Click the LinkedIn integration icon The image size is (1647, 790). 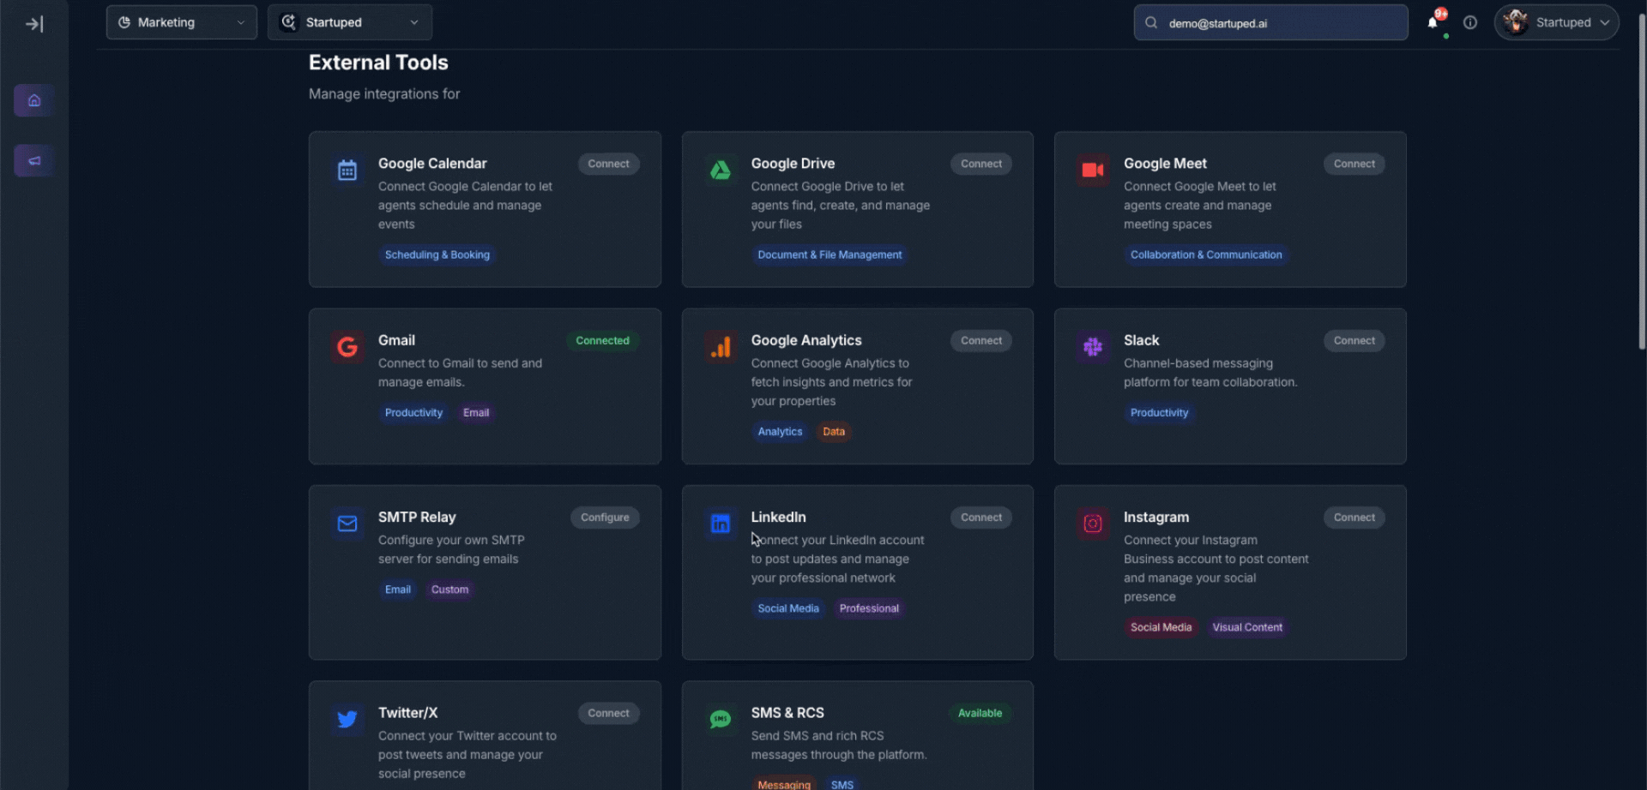click(721, 524)
